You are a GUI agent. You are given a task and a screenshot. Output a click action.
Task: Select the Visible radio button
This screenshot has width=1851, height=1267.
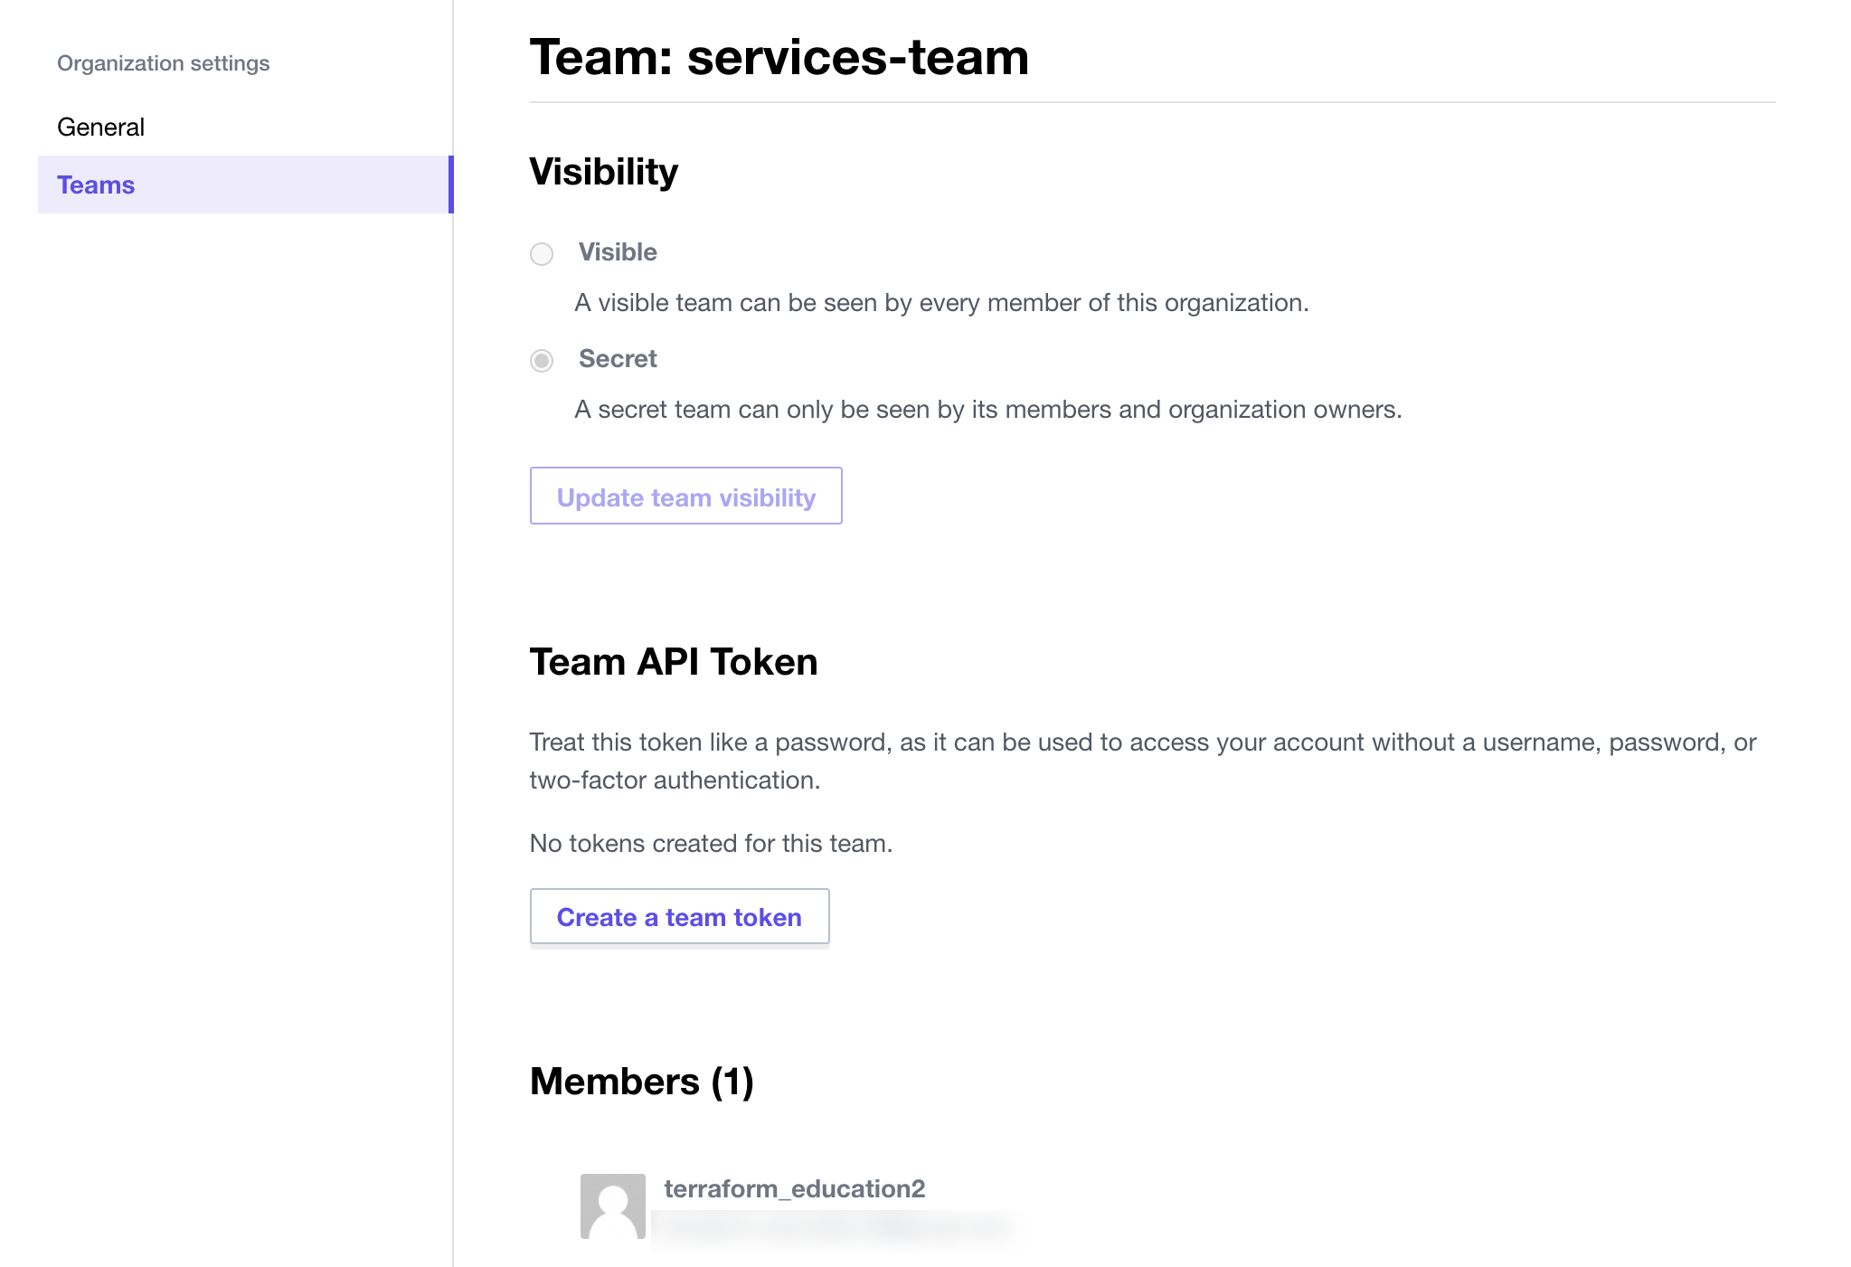pyautogui.click(x=542, y=254)
